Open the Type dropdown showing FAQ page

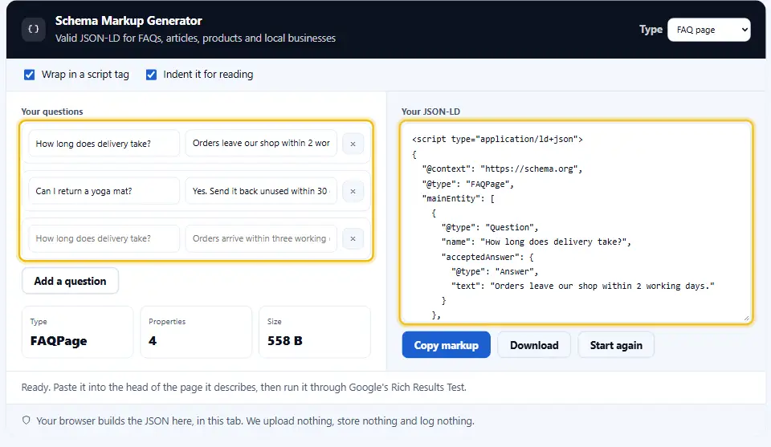click(x=708, y=30)
